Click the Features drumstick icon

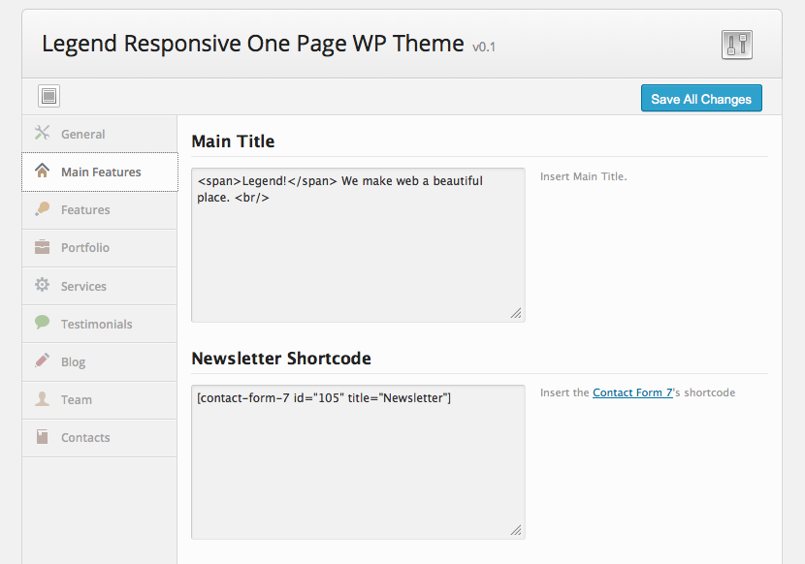[42, 209]
